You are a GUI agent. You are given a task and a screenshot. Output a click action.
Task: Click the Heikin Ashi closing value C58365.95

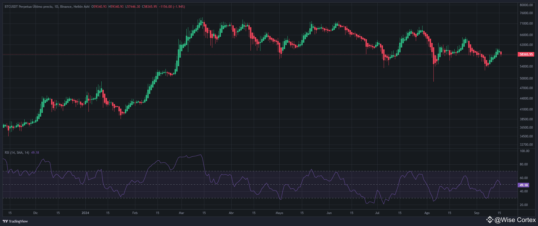tap(149, 7)
